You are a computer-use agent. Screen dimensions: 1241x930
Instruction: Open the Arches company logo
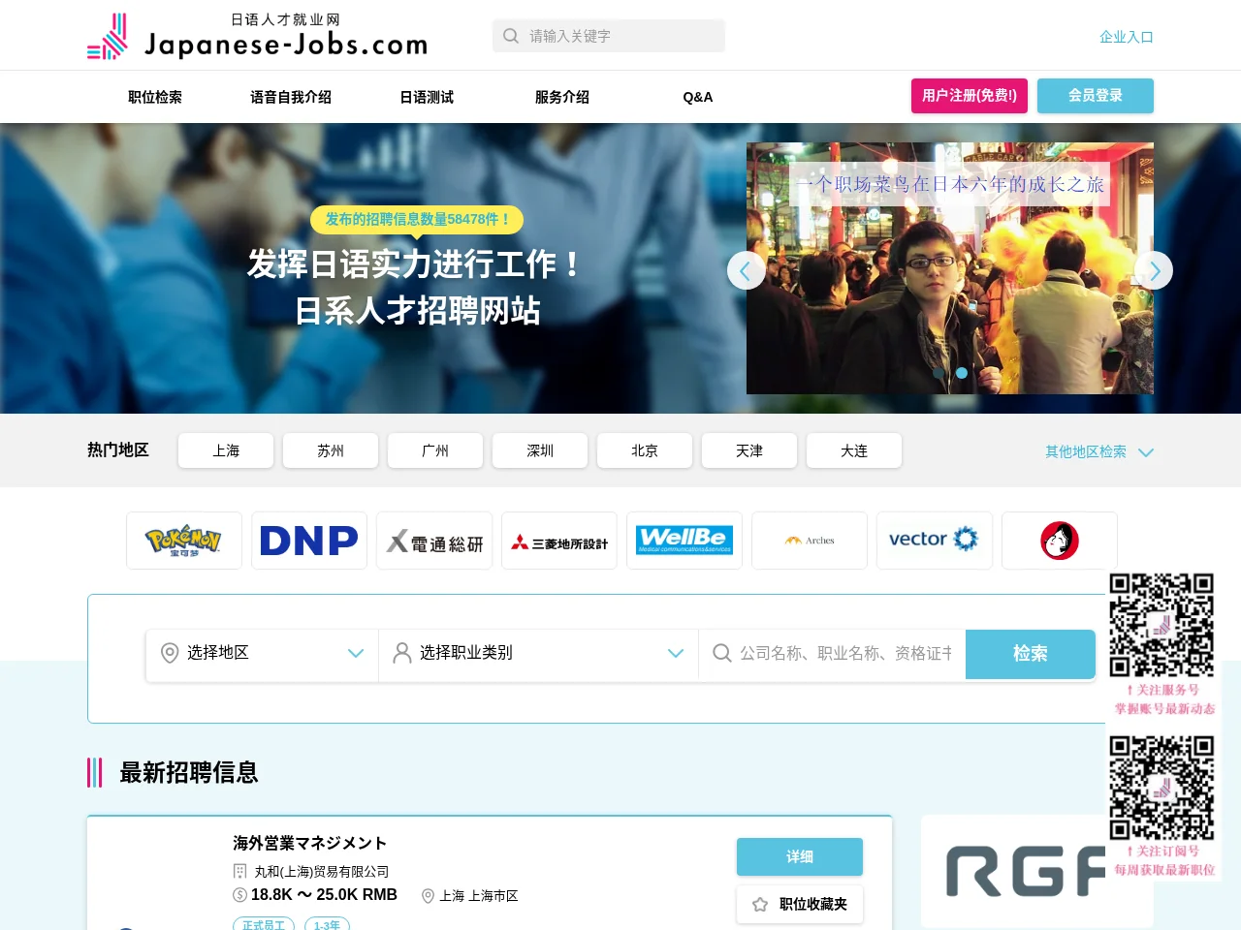(x=810, y=541)
